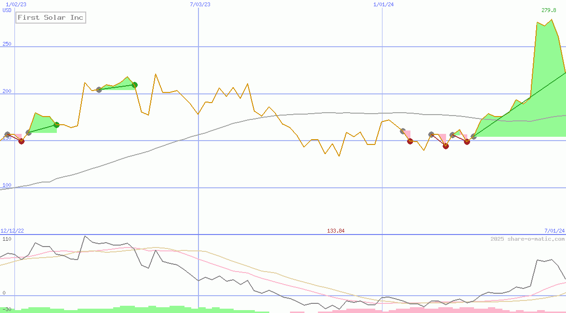This screenshot has width=566, height=313.
Task: Select the 7/03/23 date marker label
Action: click(x=200, y=4)
